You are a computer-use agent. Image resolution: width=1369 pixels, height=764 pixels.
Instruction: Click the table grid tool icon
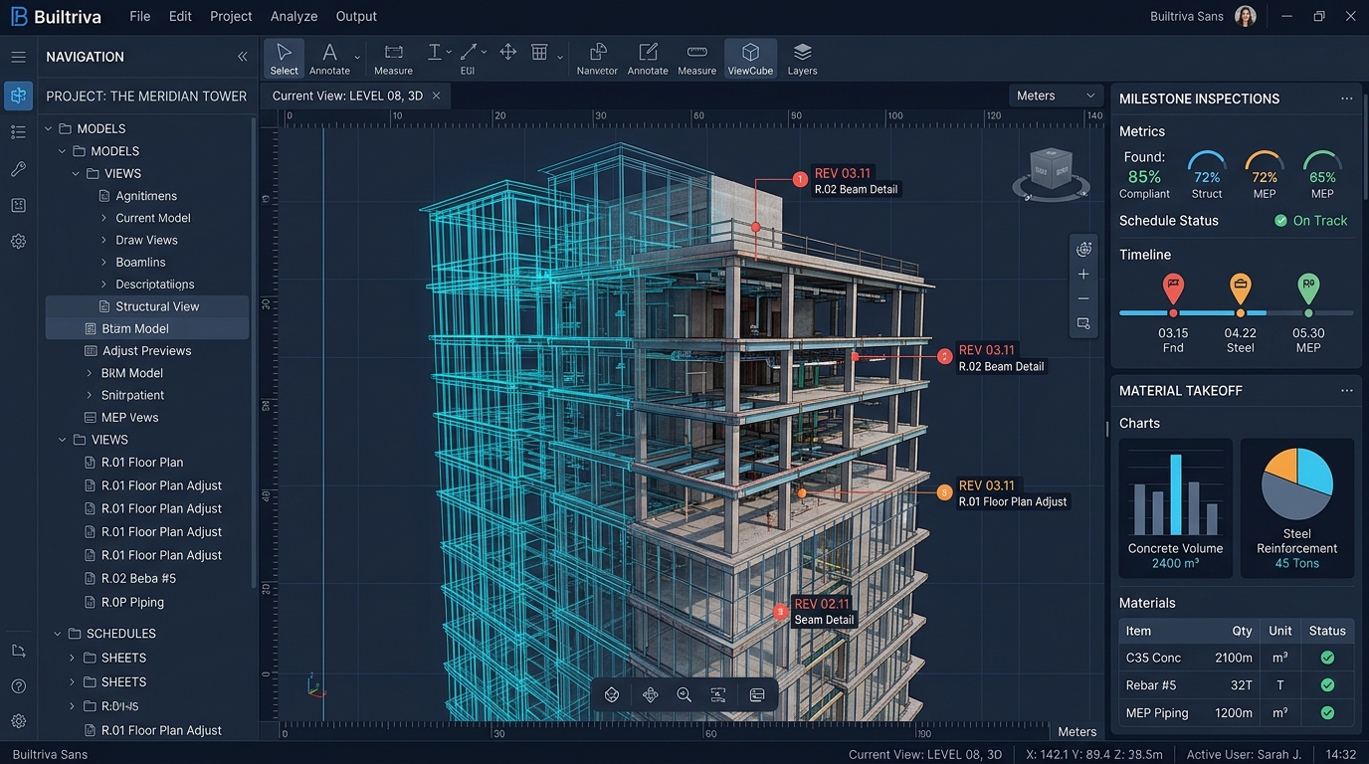tap(539, 52)
